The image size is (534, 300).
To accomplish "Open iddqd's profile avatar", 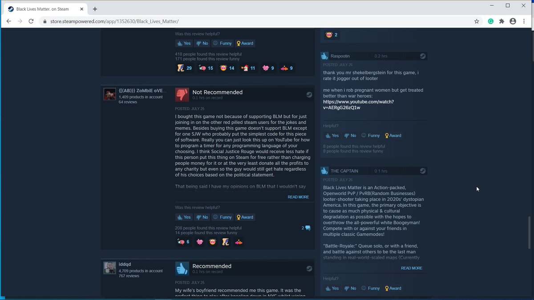I will [x=110, y=268].
